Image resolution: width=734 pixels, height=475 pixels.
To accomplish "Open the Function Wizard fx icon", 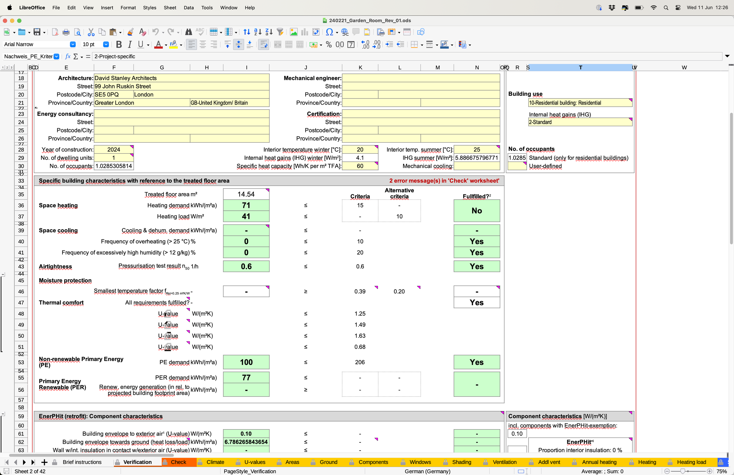I will (68, 56).
